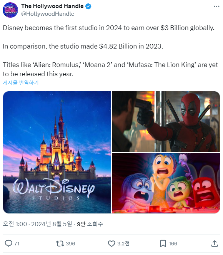Screen dimensions: 223x255
Task: Click the 3.2천 likes count
Action: tap(123, 243)
